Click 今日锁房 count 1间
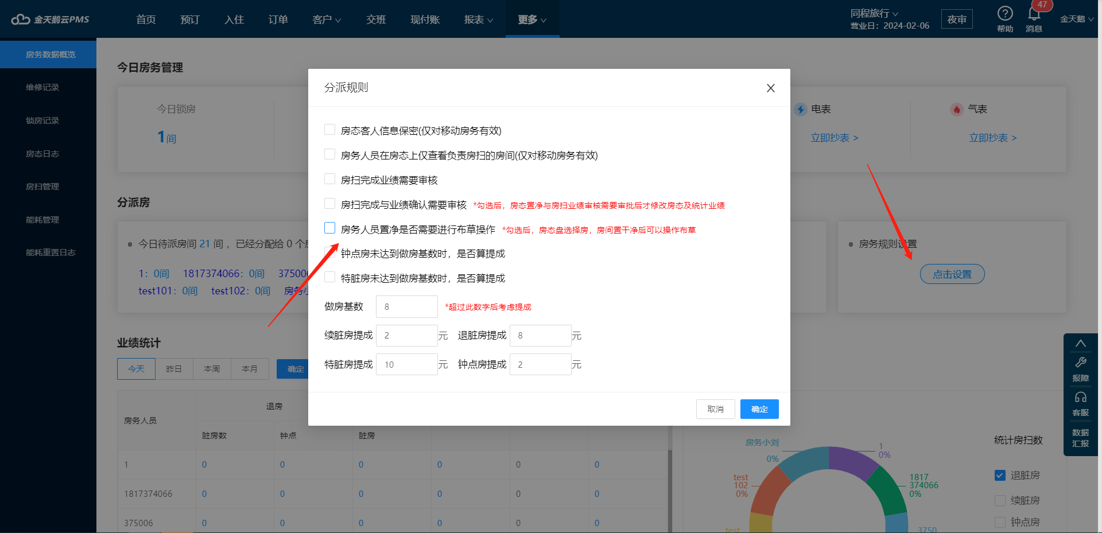Image resolution: width=1102 pixels, height=533 pixels. click(x=166, y=138)
